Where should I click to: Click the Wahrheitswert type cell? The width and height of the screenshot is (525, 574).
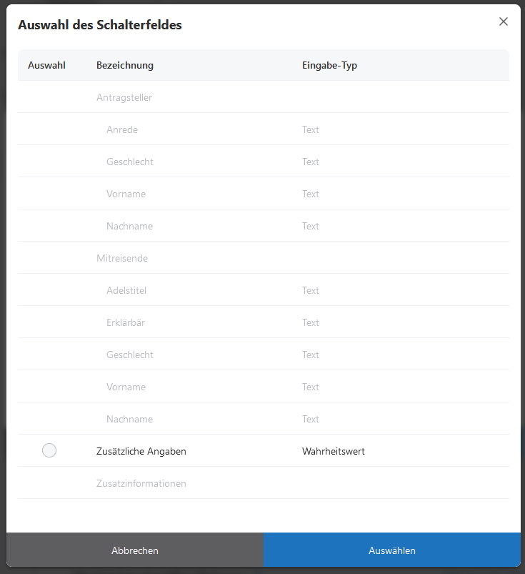(x=334, y=451)
